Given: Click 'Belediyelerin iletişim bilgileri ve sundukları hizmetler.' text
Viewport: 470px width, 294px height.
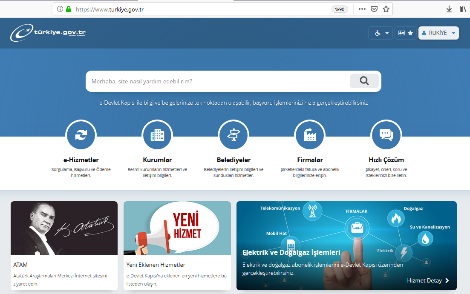Looking at the screenshot, I should tap(234, 172).
